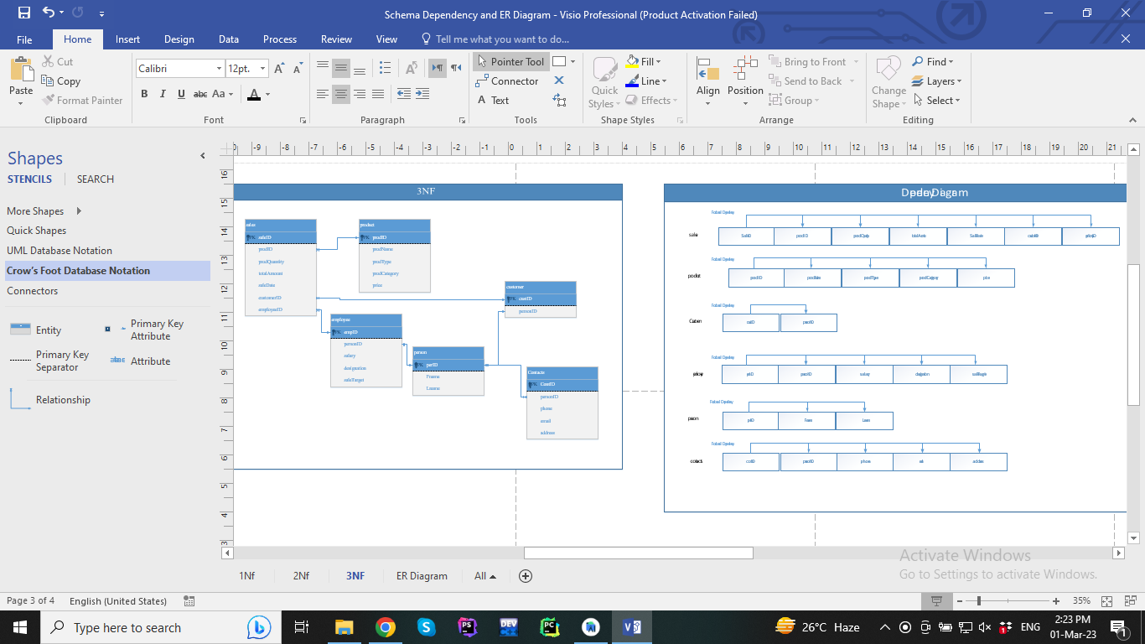This screenshot has height=644, width=1145.
Task: Add a new page with plus icon
Action: pos(526,576)
